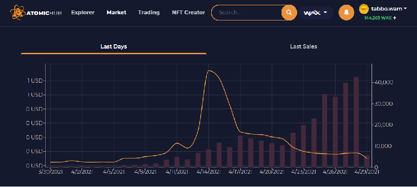Open the WAX chain selector dropdown
The width and height of the screenshot is (417, 187).
(x=316, y=13)
